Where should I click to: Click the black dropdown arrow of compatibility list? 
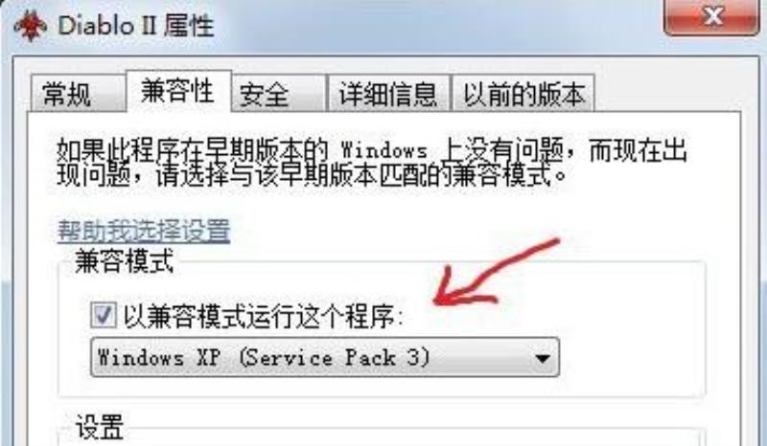point(542,359)
